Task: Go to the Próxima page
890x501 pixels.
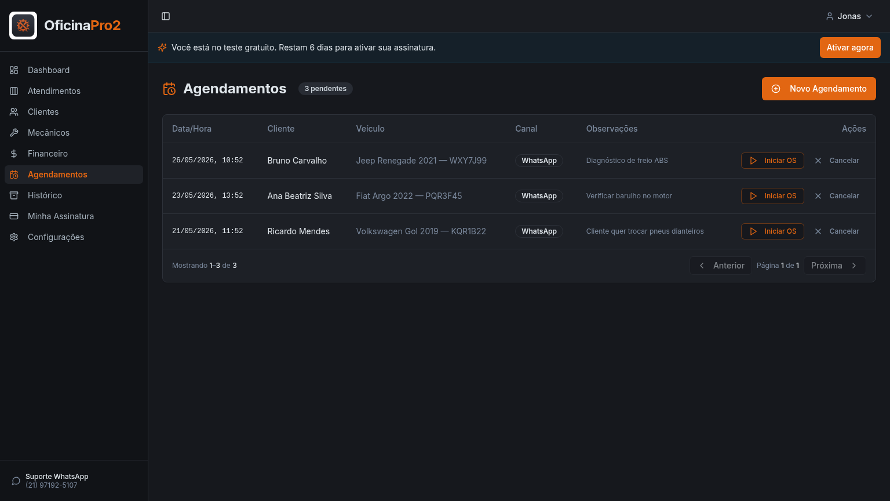Action: point(835,266)
